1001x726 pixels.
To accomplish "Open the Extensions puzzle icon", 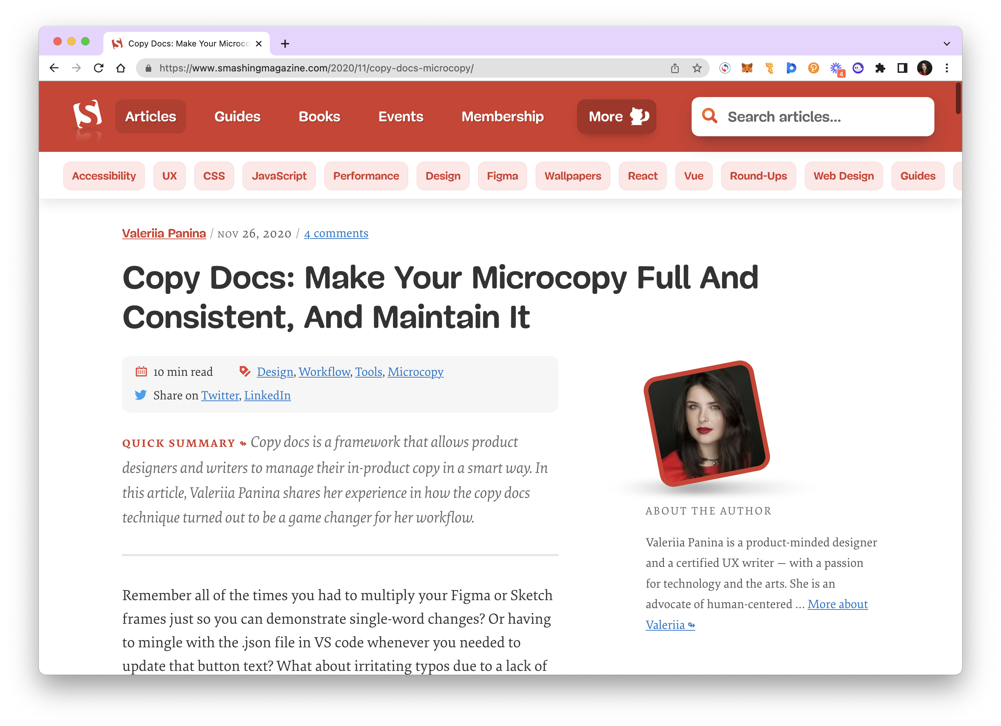I will (x=880, y=68).
